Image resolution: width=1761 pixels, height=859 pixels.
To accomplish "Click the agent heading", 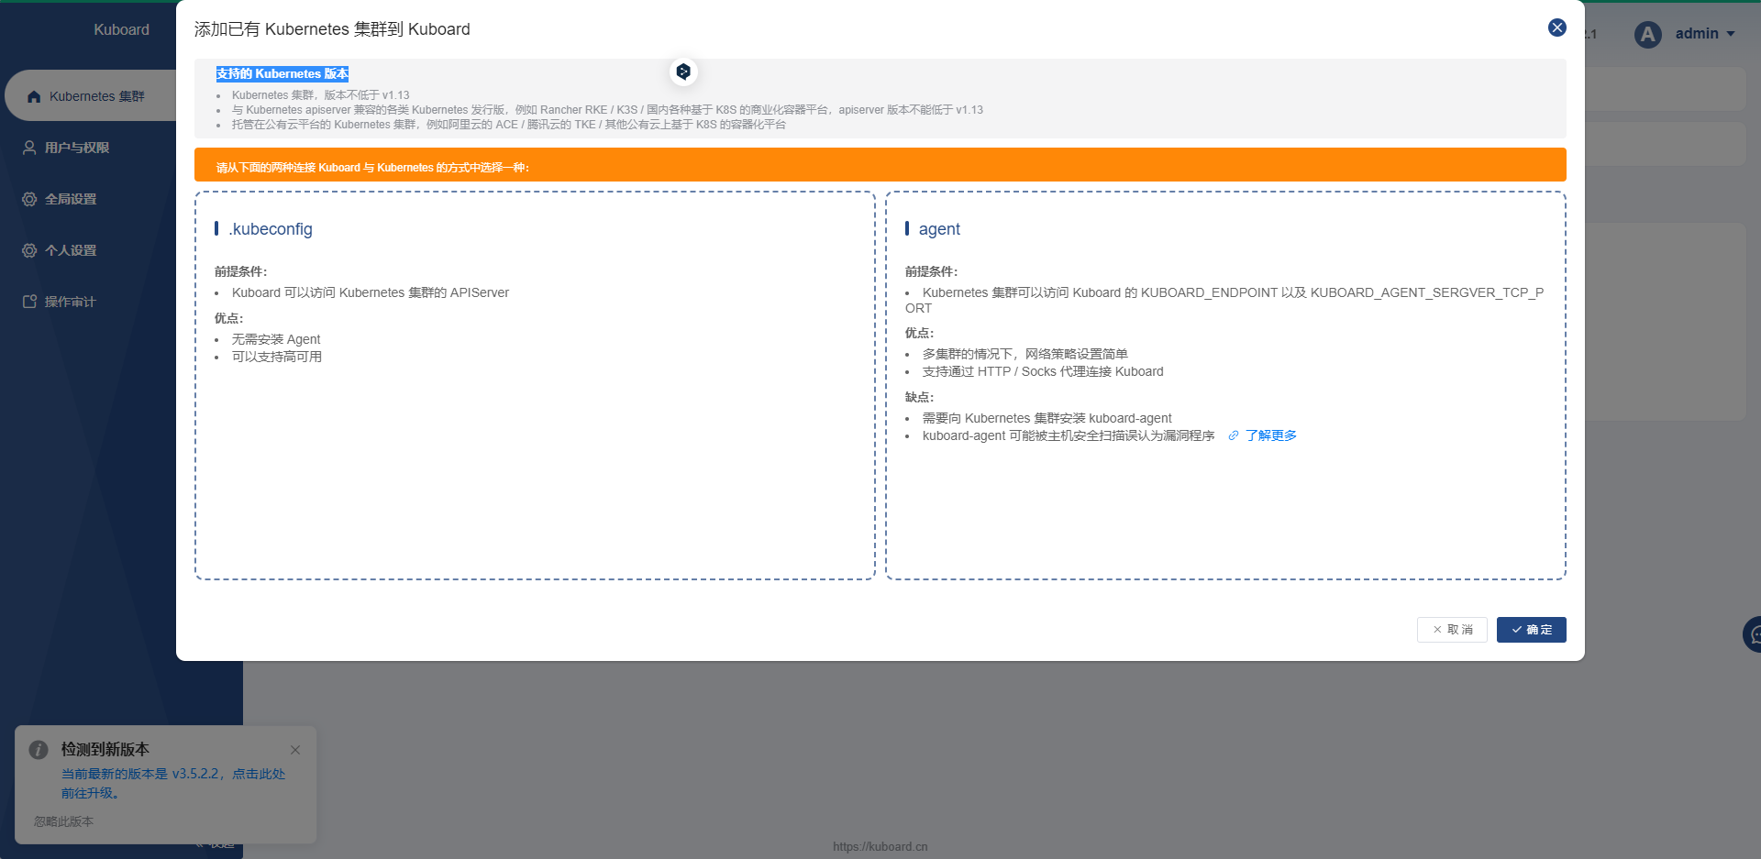I will (x=939, y=229).
